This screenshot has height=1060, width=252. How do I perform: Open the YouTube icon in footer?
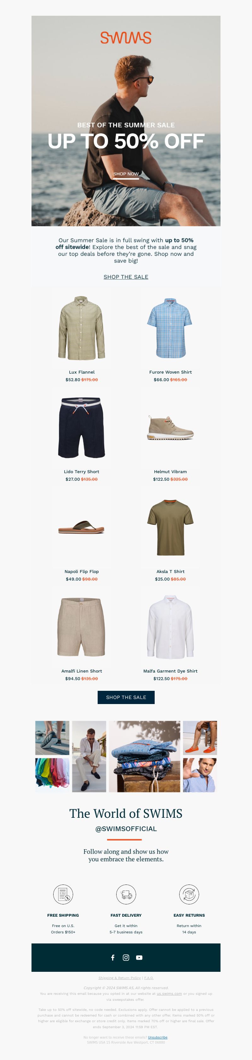(139, 958)
